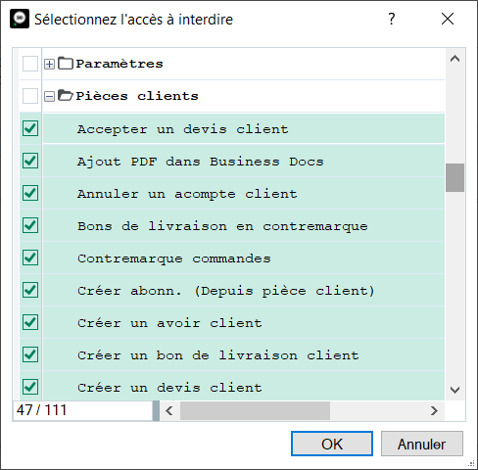Click the horizontal scrollbar right arrow
This screenshot has width=478, height=470.
(x=434, y=410)
